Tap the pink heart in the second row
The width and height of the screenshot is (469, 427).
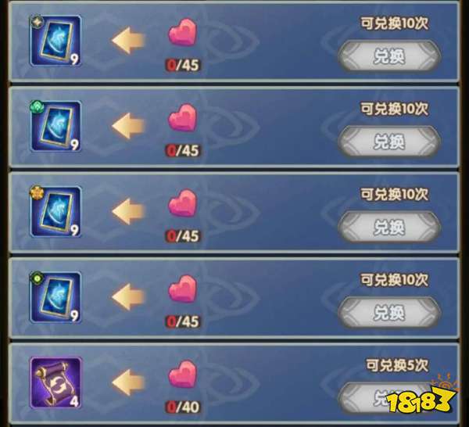point(182,117)
